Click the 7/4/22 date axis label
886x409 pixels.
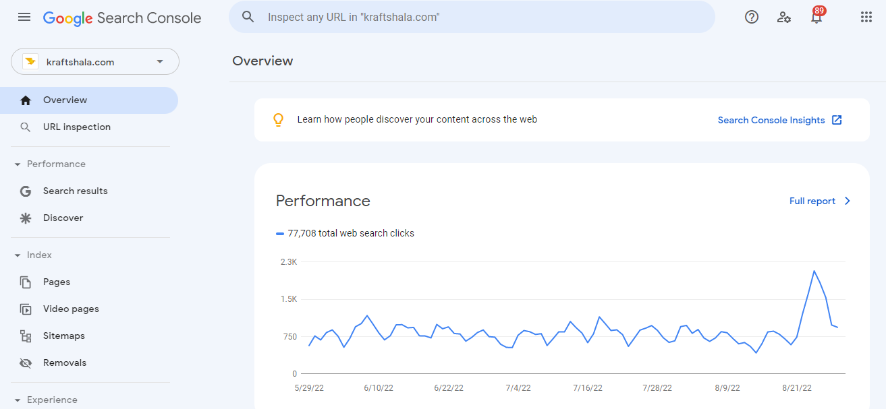(518, 388)
